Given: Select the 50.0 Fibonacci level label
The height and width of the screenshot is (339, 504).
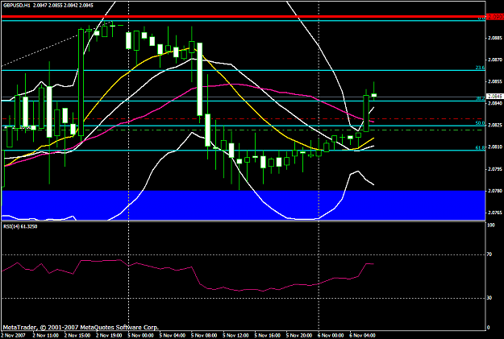Looking at the screenshot, I should tap(481, 123).
